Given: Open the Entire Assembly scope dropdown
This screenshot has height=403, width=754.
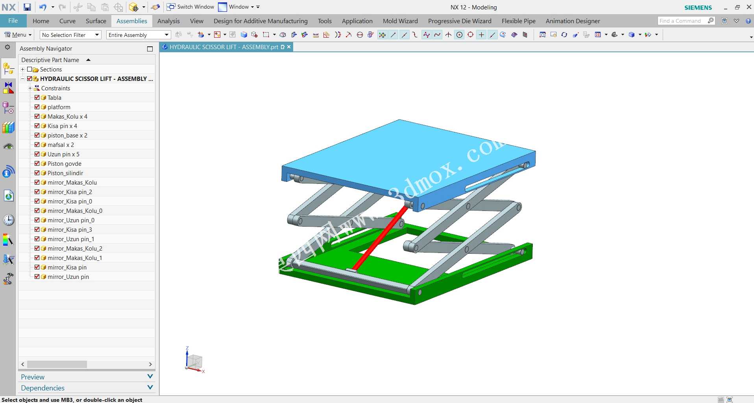Looking at the screenshot, I should click(x=138, y=35).
